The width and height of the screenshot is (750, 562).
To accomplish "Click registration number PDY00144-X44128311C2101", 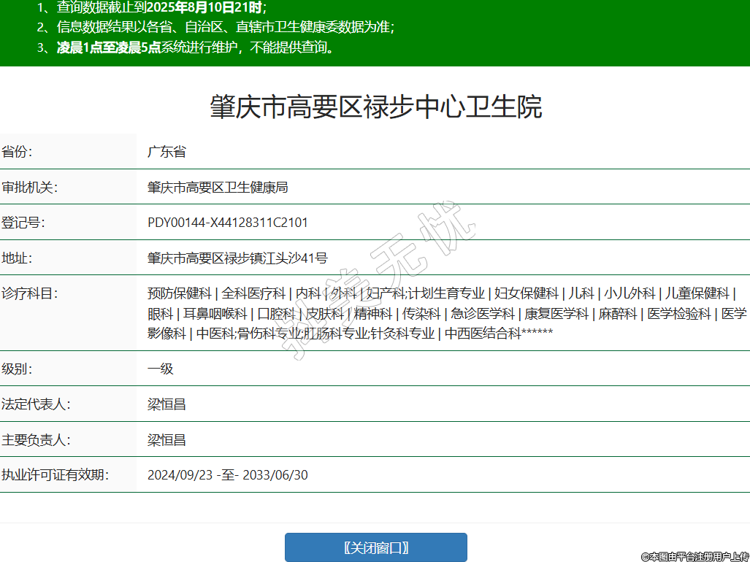I will (227, 223).
